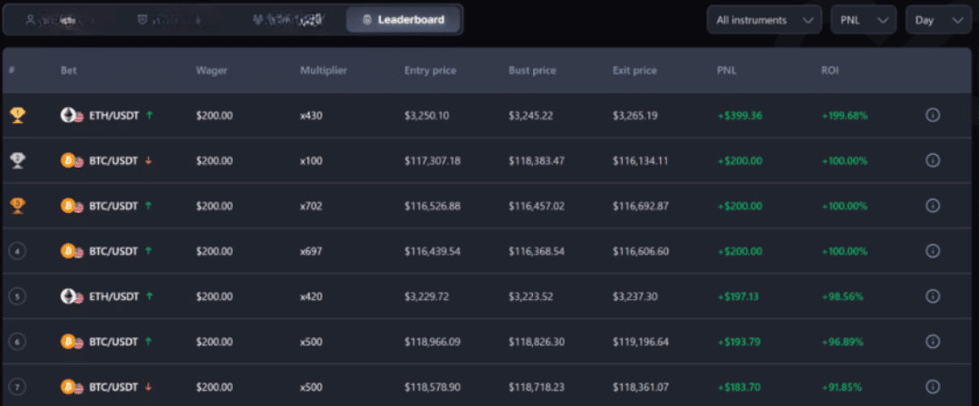Click the exit price $116,692.87
979x406 pixels.
pos(641,206)
